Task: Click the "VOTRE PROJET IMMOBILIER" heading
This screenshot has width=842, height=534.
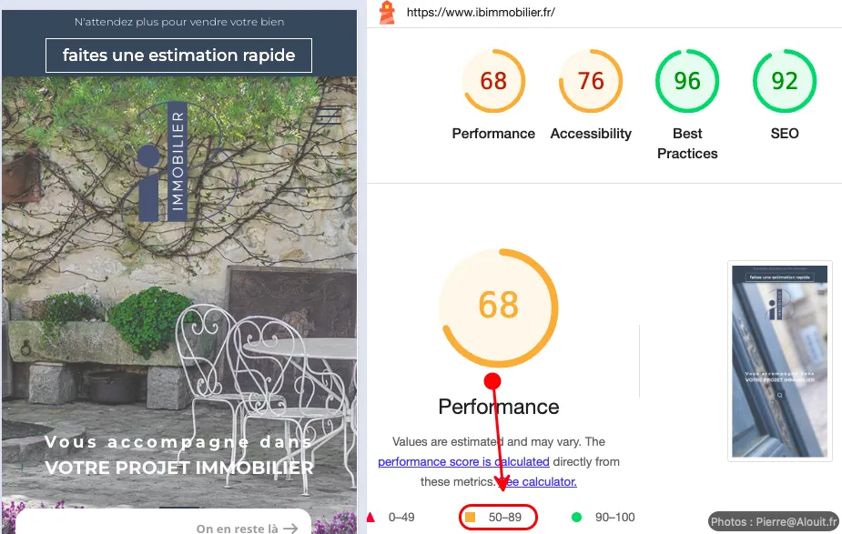Action: (x=179, y=469)
